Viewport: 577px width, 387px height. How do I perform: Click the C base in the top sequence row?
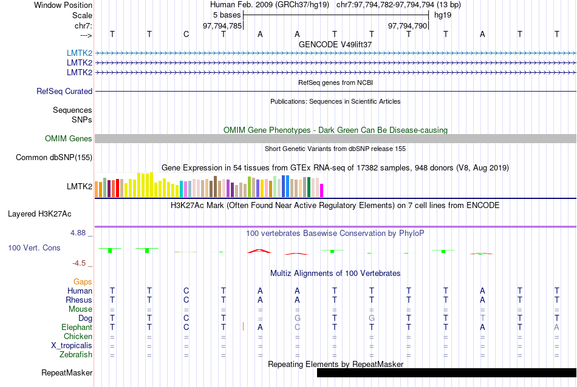point(186,34)
